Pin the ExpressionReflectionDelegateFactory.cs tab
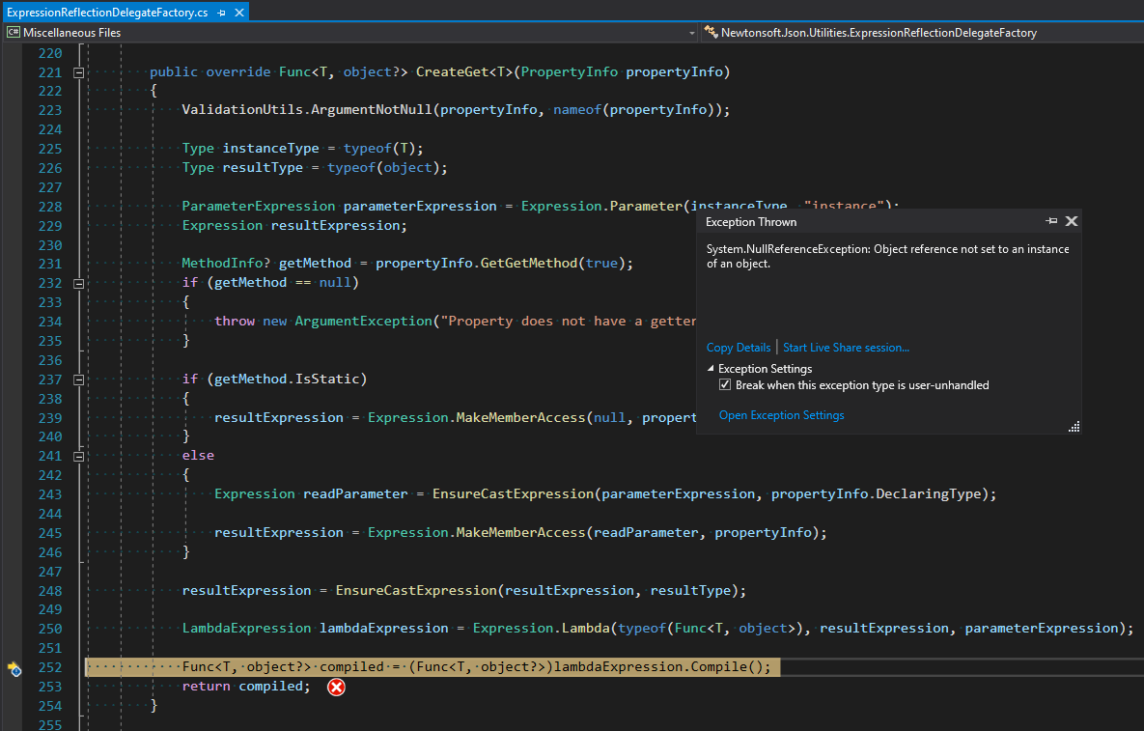 pos(221,12)
